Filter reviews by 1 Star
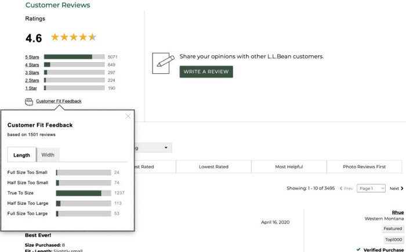Image resolution: width=406 pixels, height=252 pixels. click(31, 88)
